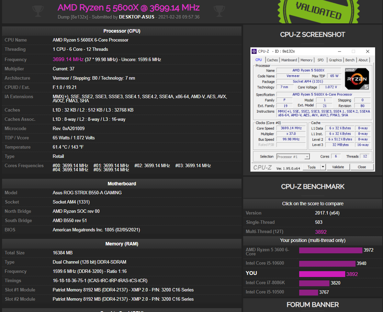The image size is (383, 312).
Task: Click the trophy icon left of the title
Action: (x=38, y=11)
